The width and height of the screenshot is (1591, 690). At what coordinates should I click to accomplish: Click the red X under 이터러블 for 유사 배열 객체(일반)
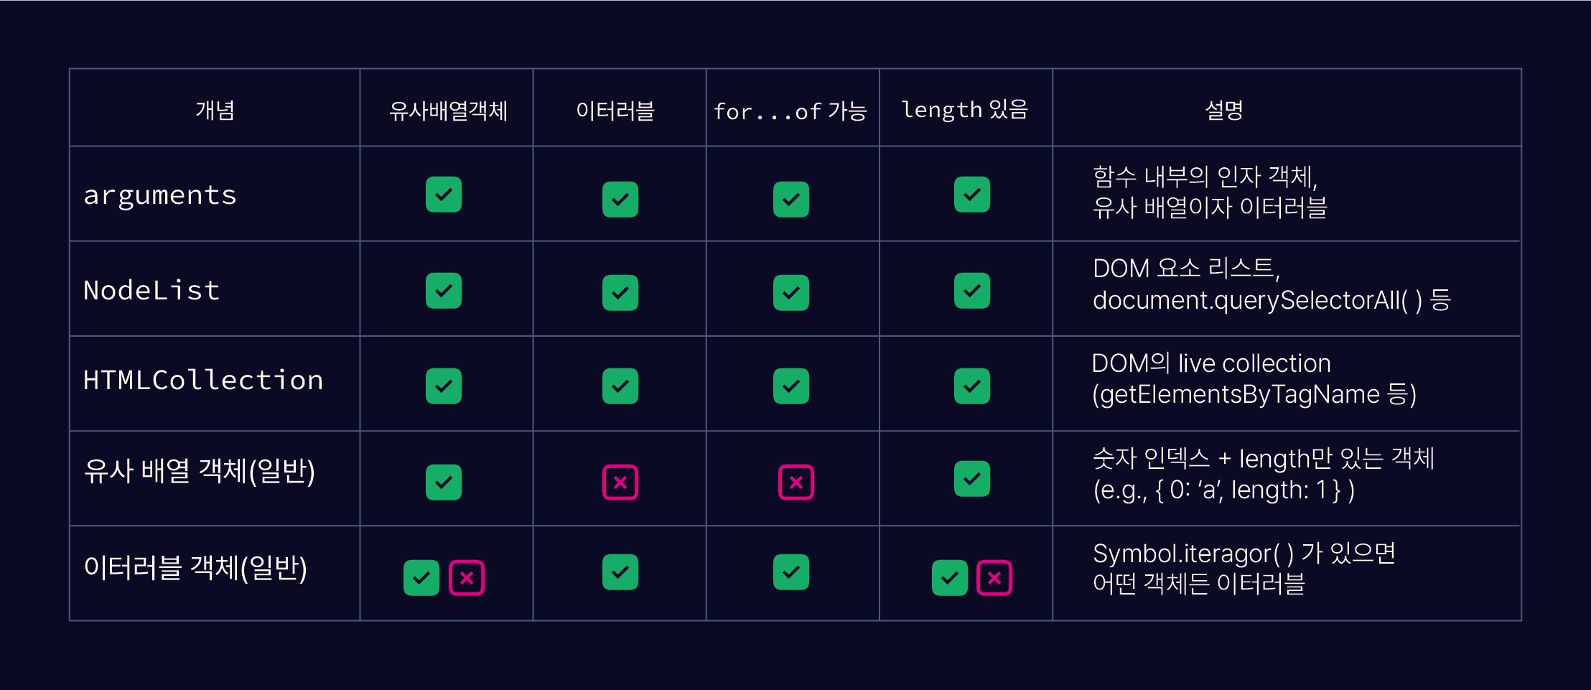coord(620,482)
